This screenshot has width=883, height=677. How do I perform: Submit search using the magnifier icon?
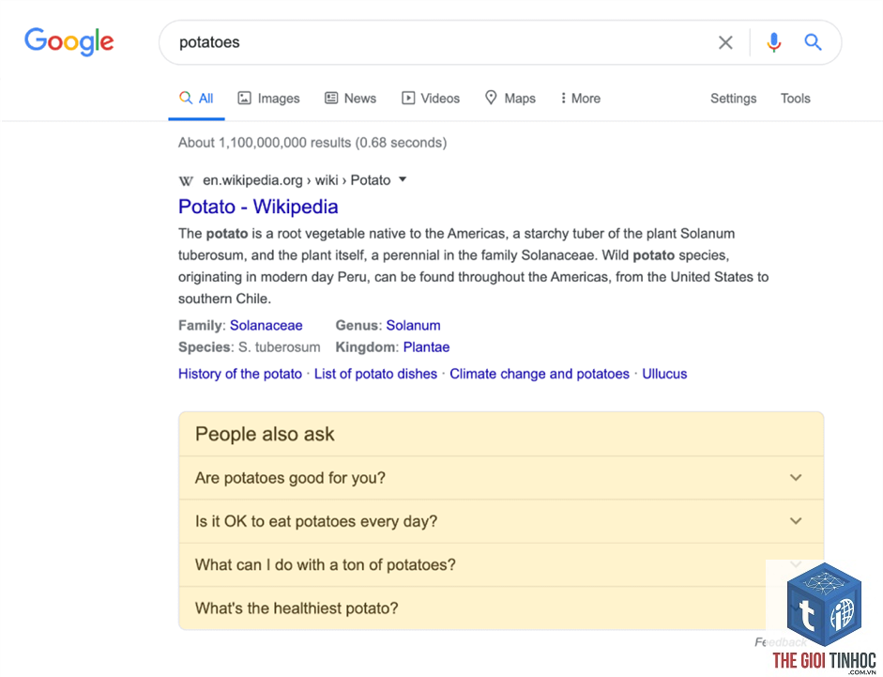click(813, 42)
